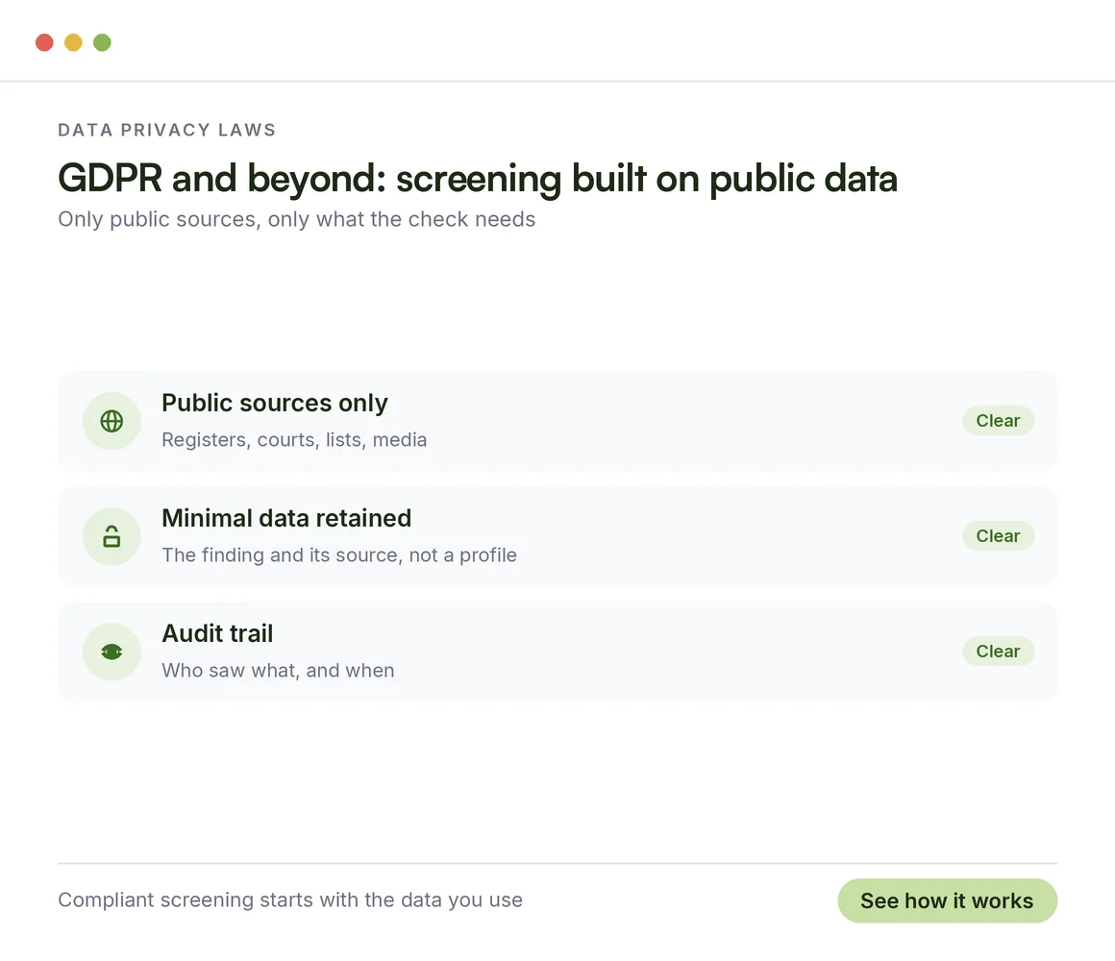Click the footer text Compliant screening starts with the data you use

tap(290, 899)
